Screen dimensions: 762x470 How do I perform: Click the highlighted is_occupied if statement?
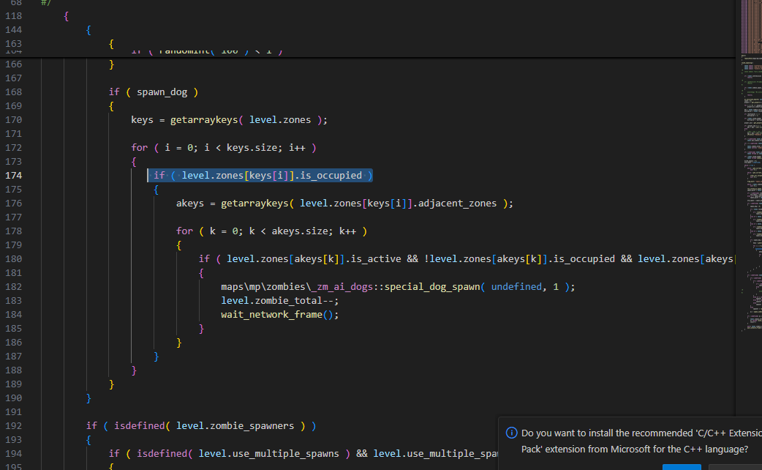[260, 175]
